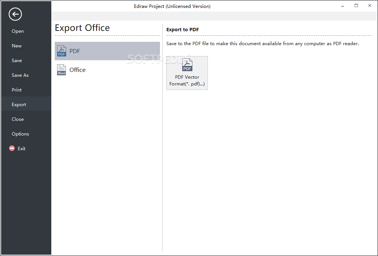Click the Exit label in sidebar

(22, 149)
